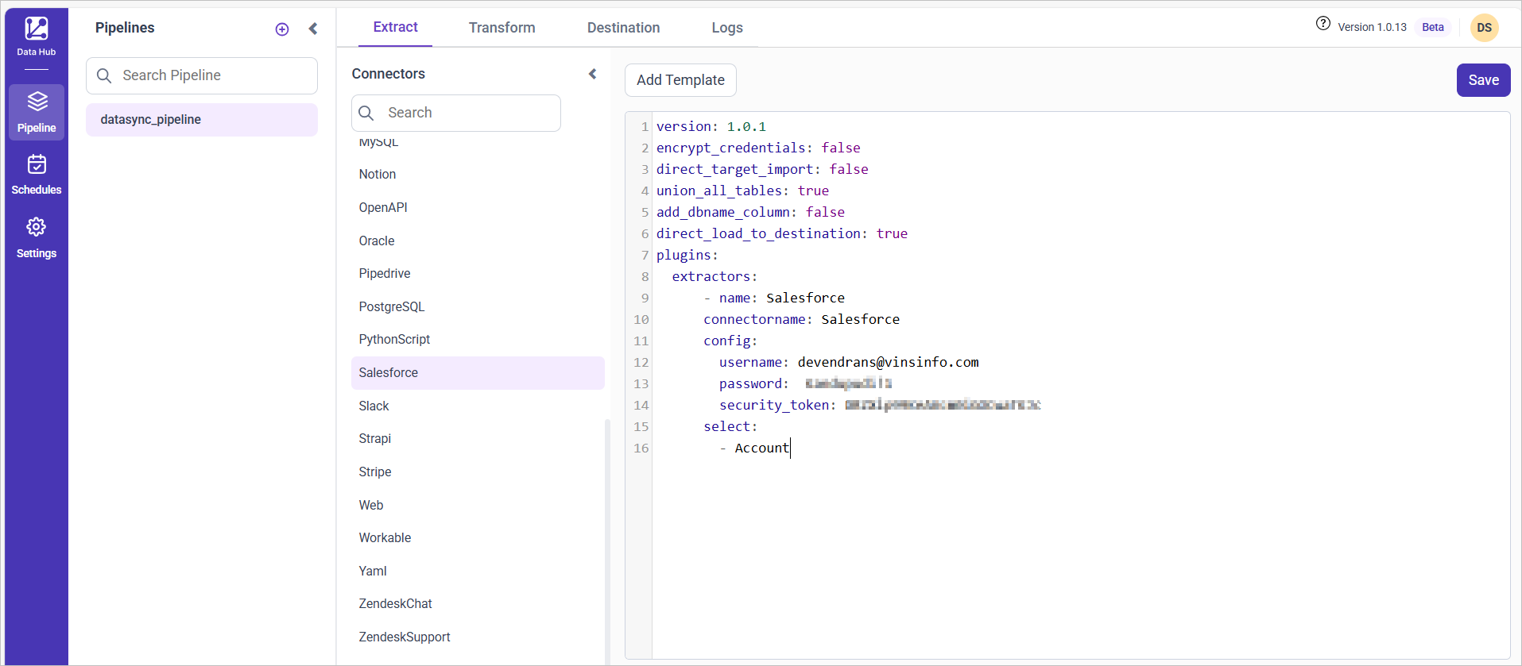Switch to the Extract tab
This screenshot has width=1522, height=666.
[395, 27]
